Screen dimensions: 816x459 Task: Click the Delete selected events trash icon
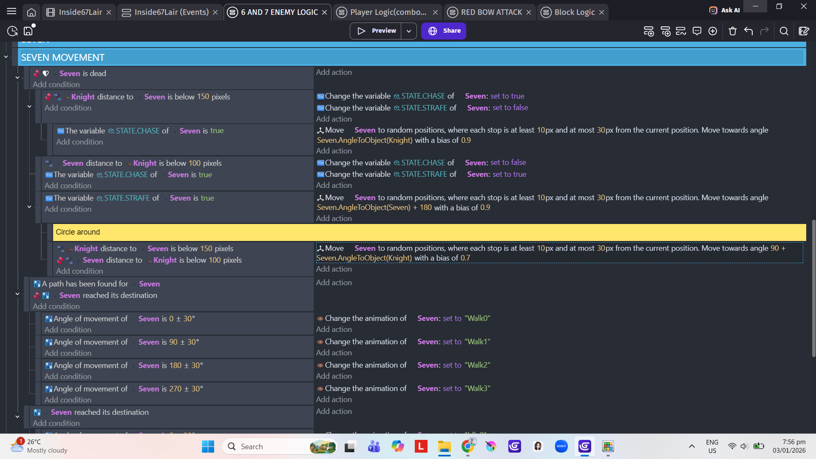click(732, 31)
